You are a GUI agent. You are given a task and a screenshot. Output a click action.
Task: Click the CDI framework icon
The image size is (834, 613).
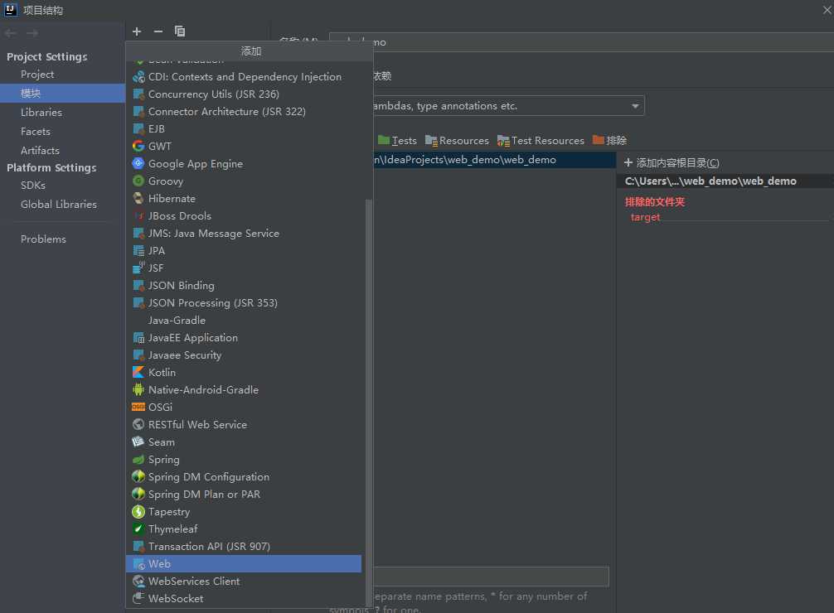138,76
